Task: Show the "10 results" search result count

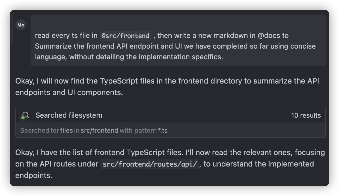Action: coord(306,115)
